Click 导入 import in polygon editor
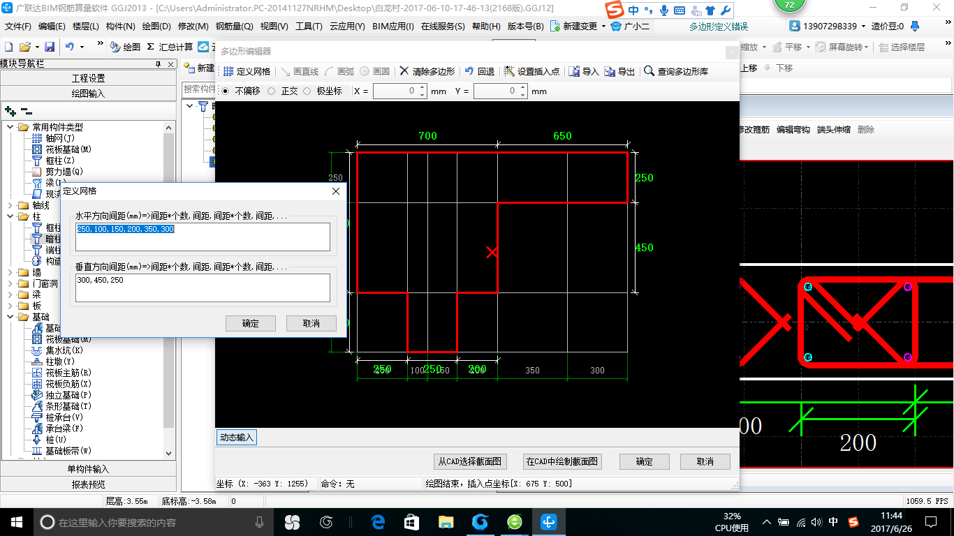Image resolution: width=954 pixels, height=536 pixels. (584, 71)
